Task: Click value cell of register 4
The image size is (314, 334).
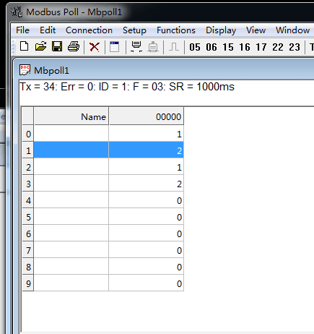Action: tap(147, 200)
